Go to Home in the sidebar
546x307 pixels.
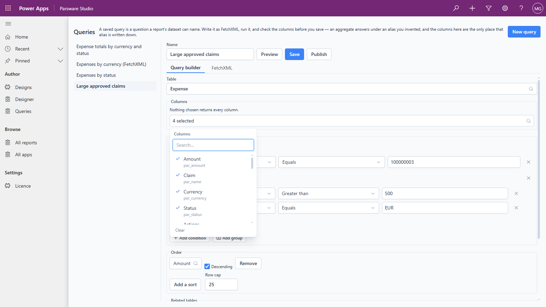34,37
